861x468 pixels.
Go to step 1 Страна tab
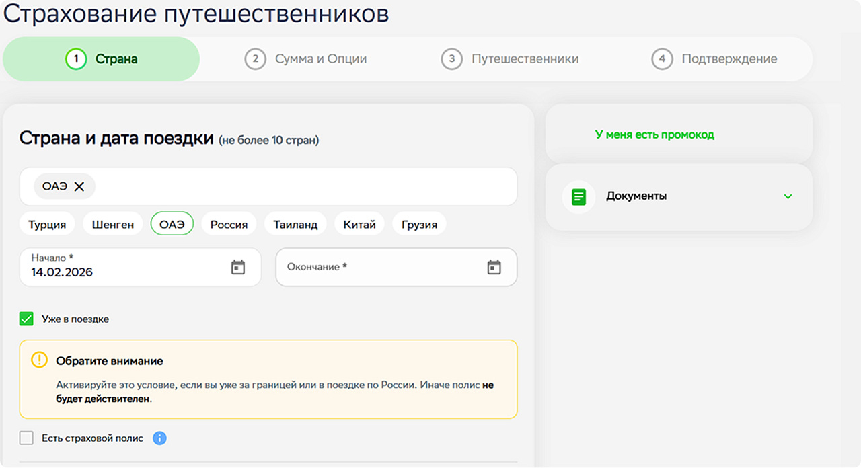pos(102,59)
